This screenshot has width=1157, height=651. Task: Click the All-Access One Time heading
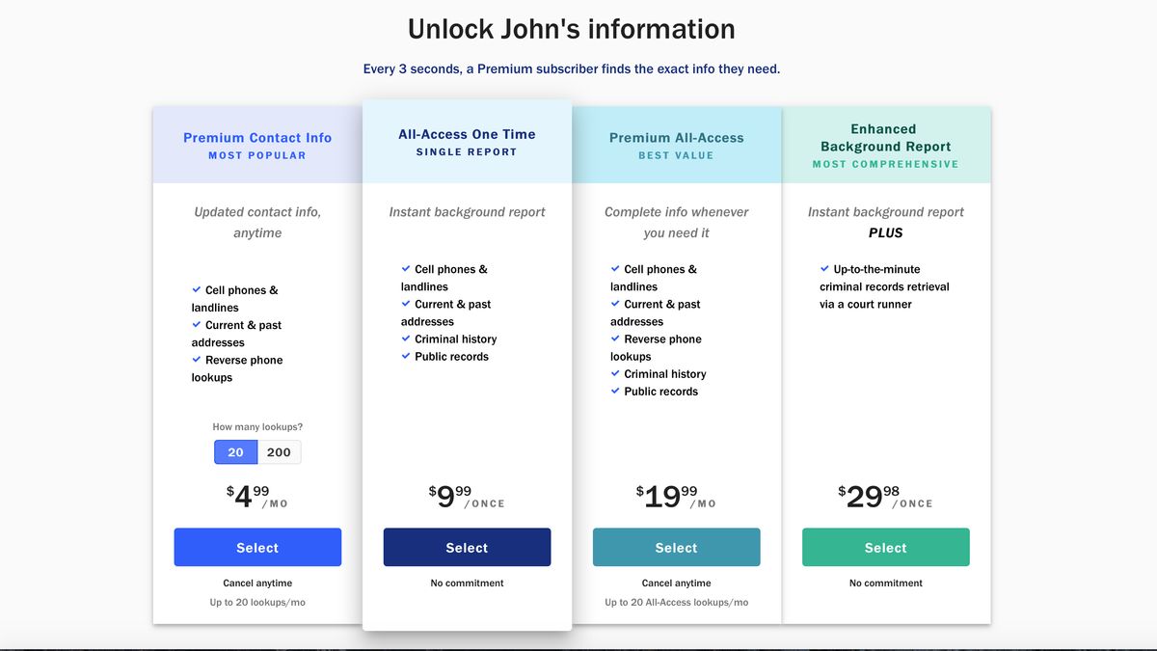click(467, 134)
